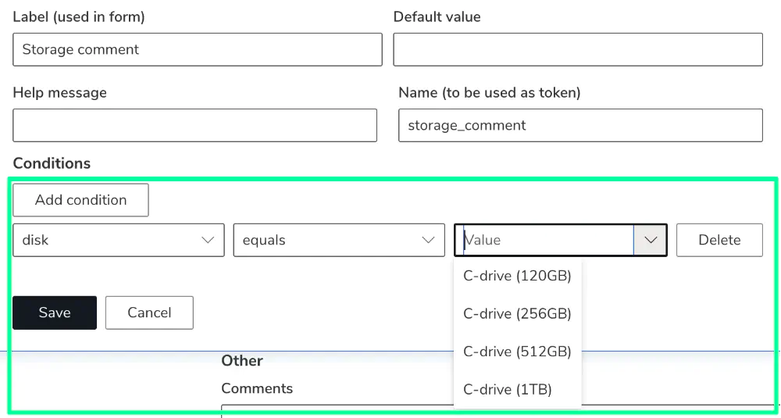The image size is (781, 418).
Task: Open the disk field selector dropdown
Action: [x=119, y=240]
